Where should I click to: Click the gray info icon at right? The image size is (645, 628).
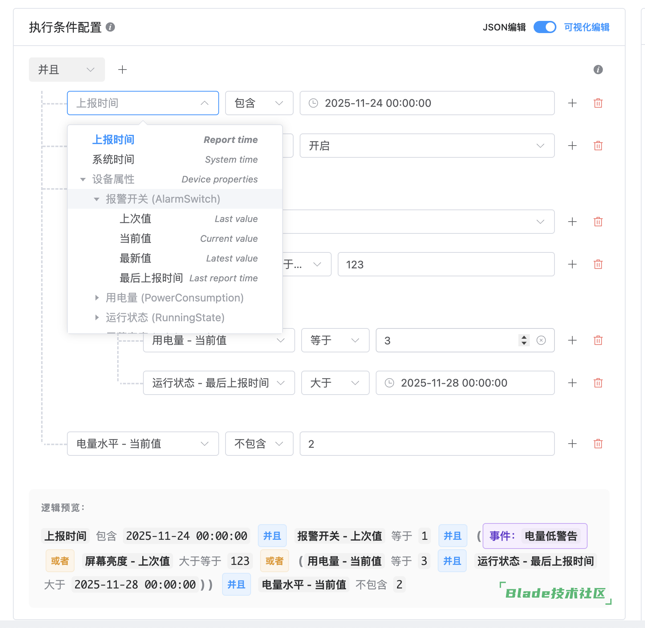[x=598, y=70]
